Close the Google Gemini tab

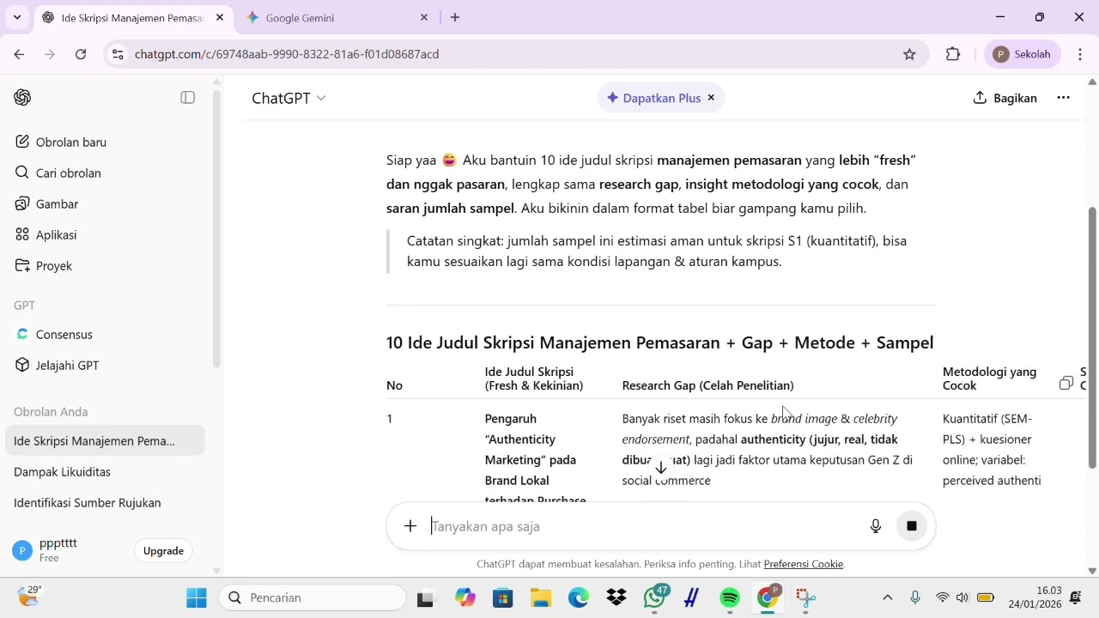coord(423,17)
